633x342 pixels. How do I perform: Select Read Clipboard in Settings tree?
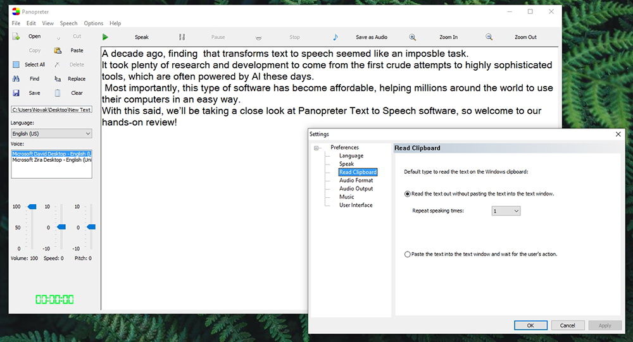pos(358,172)
